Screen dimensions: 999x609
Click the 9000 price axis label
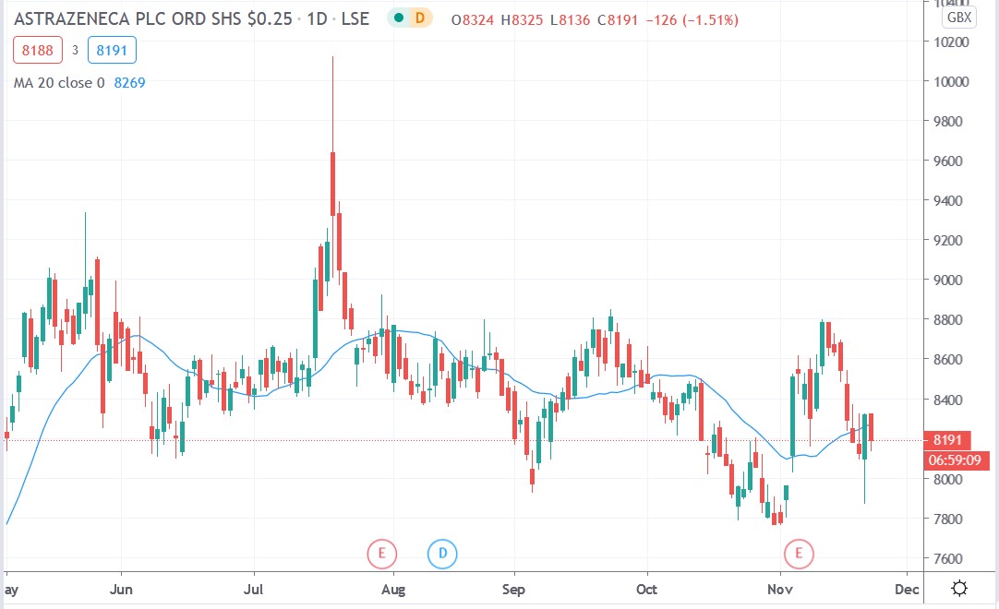(x=946, y=281)
